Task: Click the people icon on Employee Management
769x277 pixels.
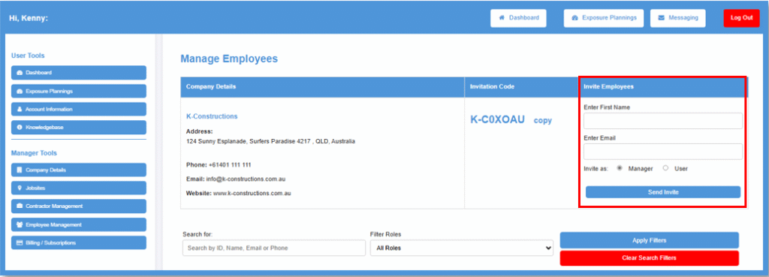Action: (20, 224)
